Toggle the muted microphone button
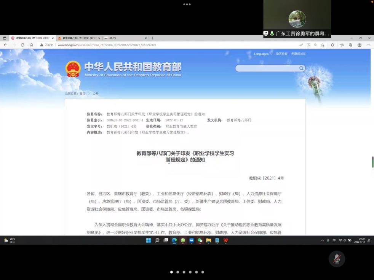Image resolution: width=374 pixels, height=280 pixels. (337, 259)
